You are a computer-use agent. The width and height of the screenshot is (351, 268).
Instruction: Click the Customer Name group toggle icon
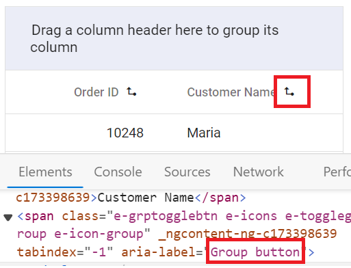point(289,92)
